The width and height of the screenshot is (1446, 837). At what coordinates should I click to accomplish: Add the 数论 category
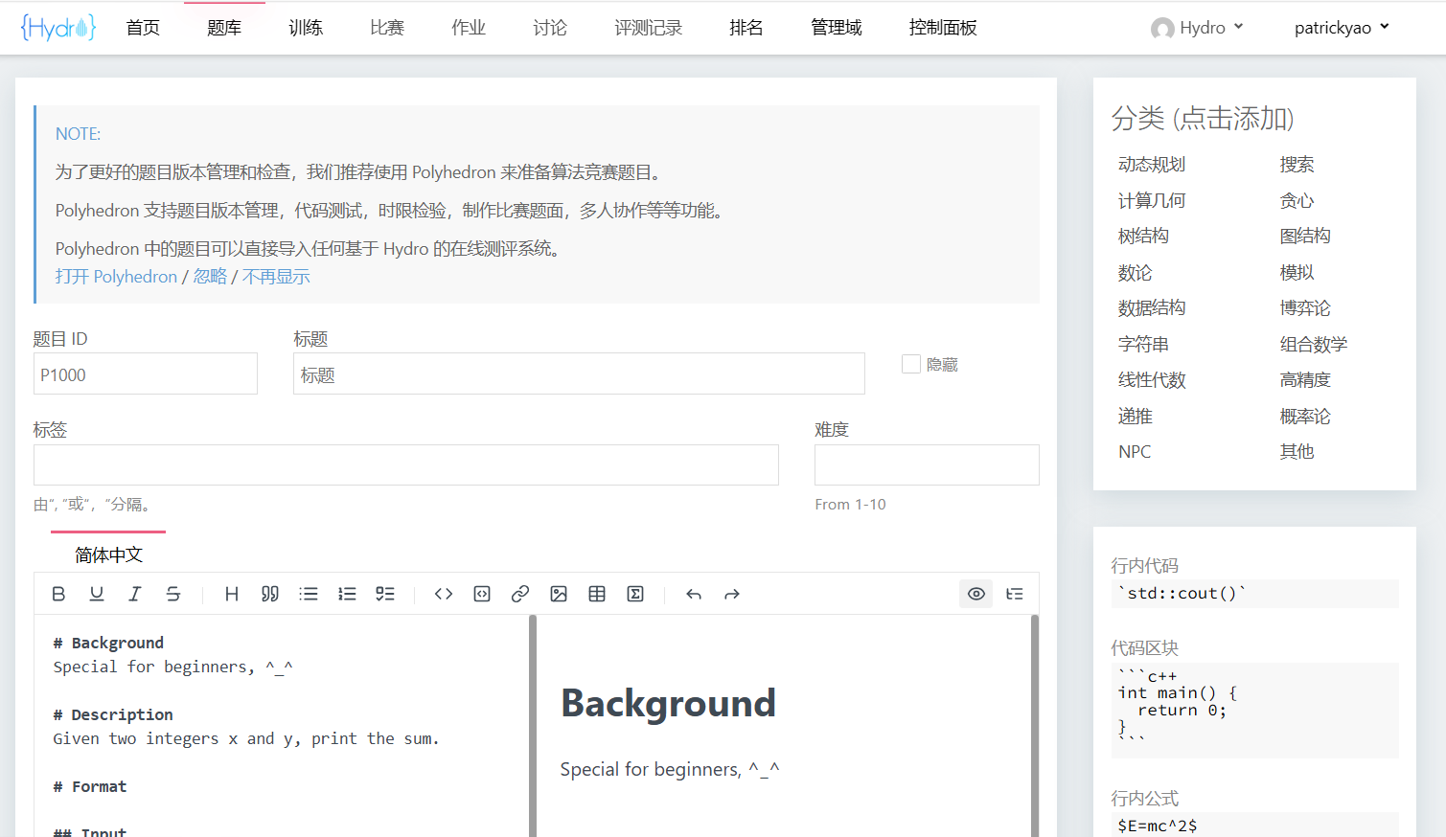[1135, 273]
